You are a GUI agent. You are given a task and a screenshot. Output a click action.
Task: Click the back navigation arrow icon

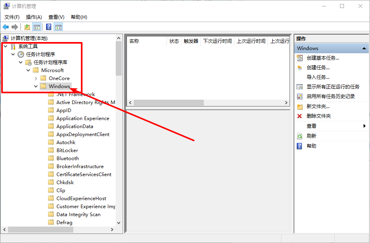coord(6,27)
